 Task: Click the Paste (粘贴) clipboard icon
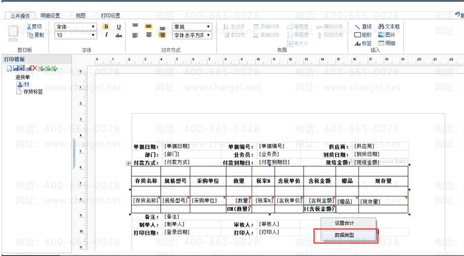[13, 31]
